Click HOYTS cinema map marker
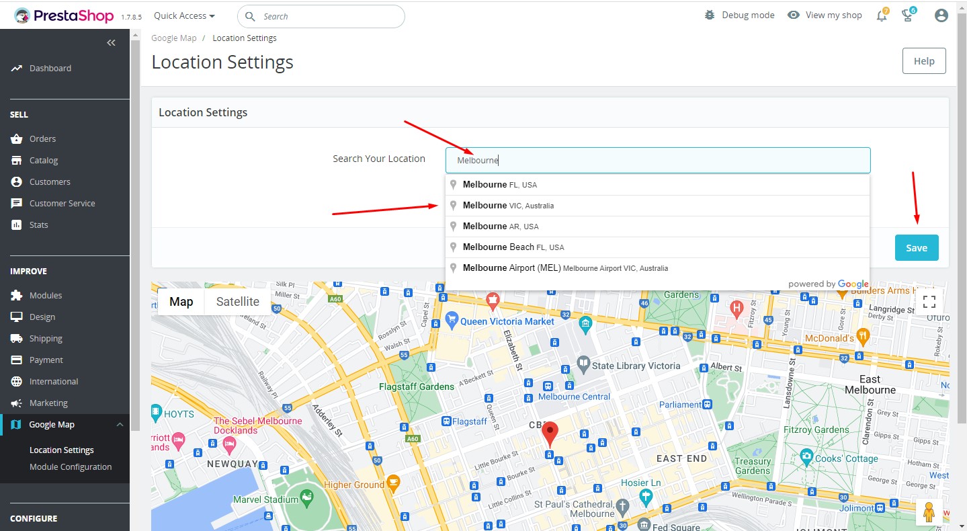This screenshot has width=967, height=531. [157, 412]
